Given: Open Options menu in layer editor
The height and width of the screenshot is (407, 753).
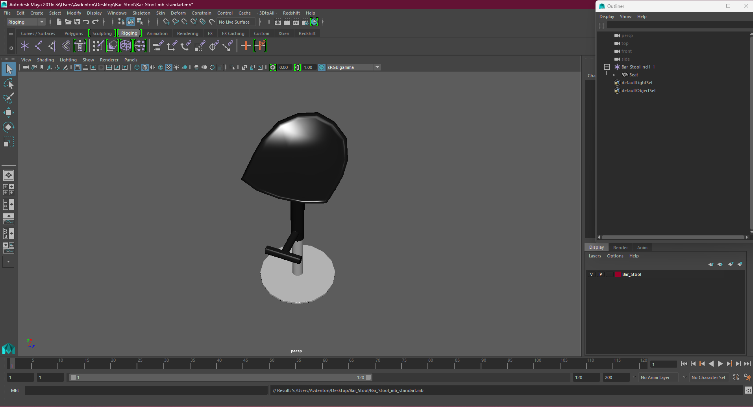Looking at the screenshot, I should 615,256.
